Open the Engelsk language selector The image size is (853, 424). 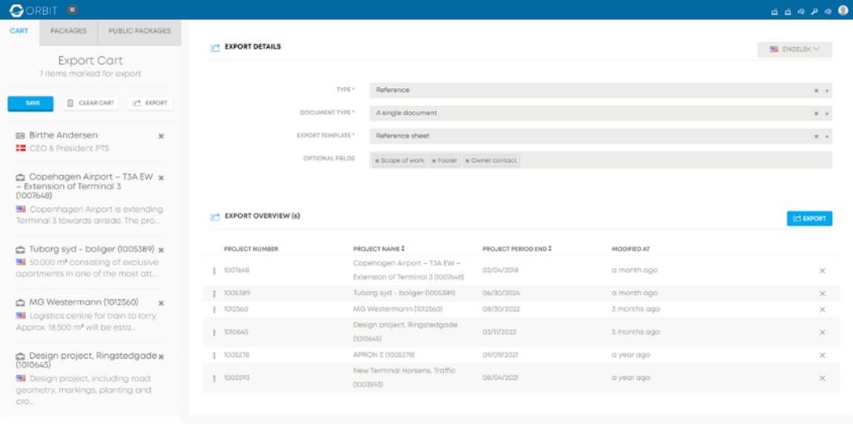(x=794, y=49)
